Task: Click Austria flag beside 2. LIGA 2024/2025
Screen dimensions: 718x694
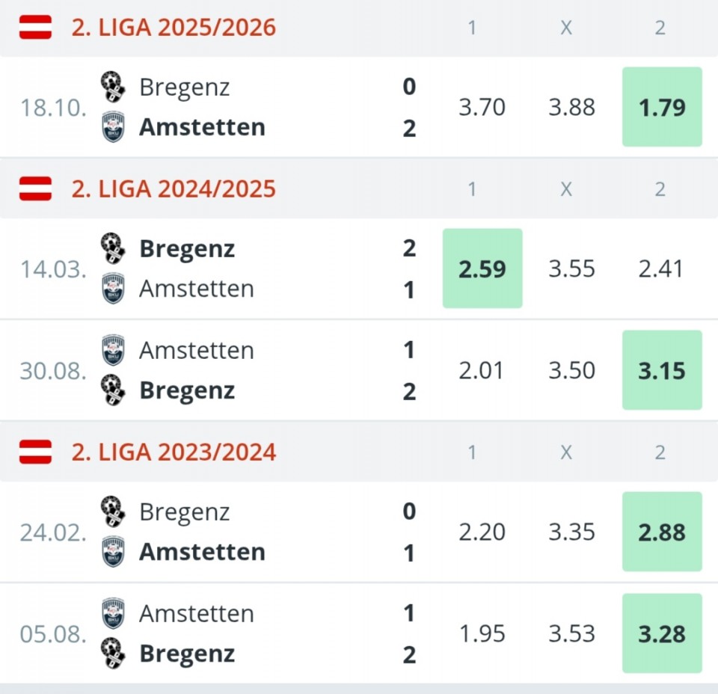Action: coord(35,189)
